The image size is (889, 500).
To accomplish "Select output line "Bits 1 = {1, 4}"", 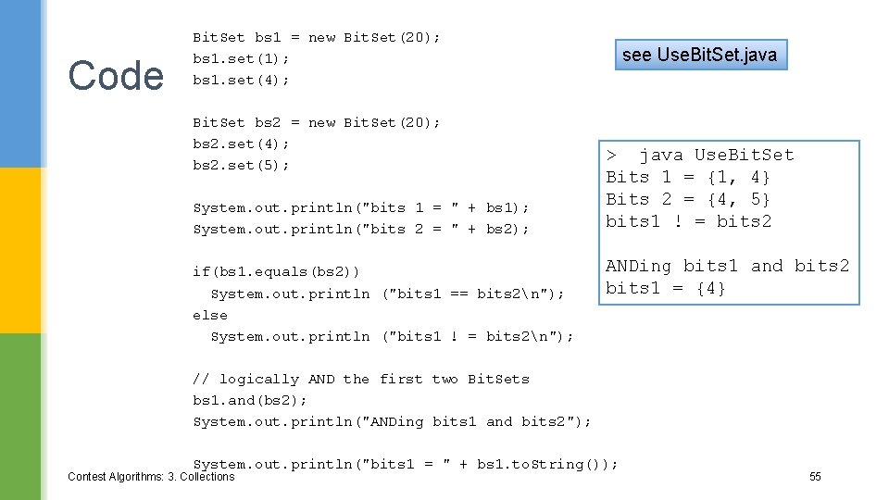I will [x=688, y=177].
